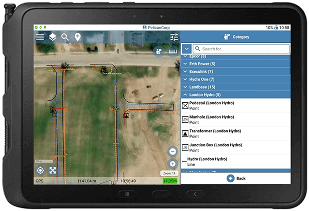Select the Pedestal symbol icon
This screenshot has width=309, height=211.
coord(185,106)
